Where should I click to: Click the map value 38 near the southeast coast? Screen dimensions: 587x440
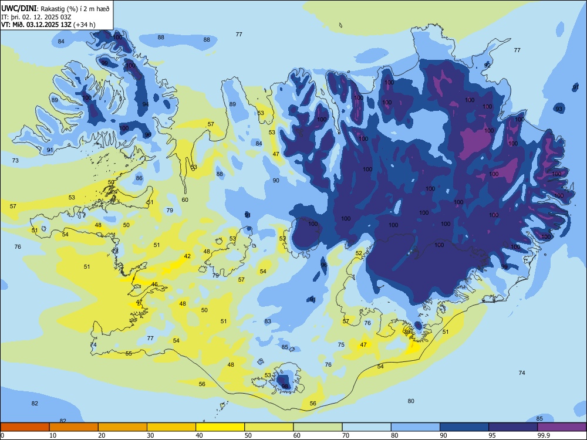coord(407,331)
